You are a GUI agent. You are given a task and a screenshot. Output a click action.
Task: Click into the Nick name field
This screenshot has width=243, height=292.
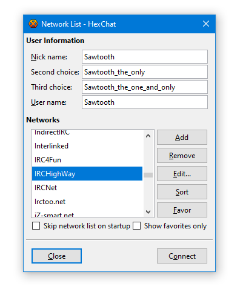pos(145,57)
